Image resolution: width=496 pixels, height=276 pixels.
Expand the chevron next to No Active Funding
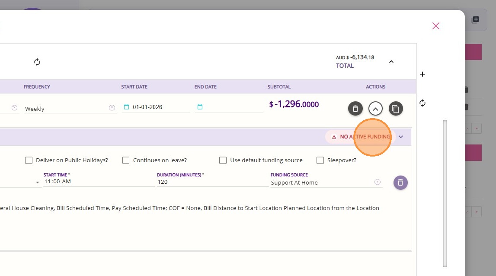tap(401, 137)
